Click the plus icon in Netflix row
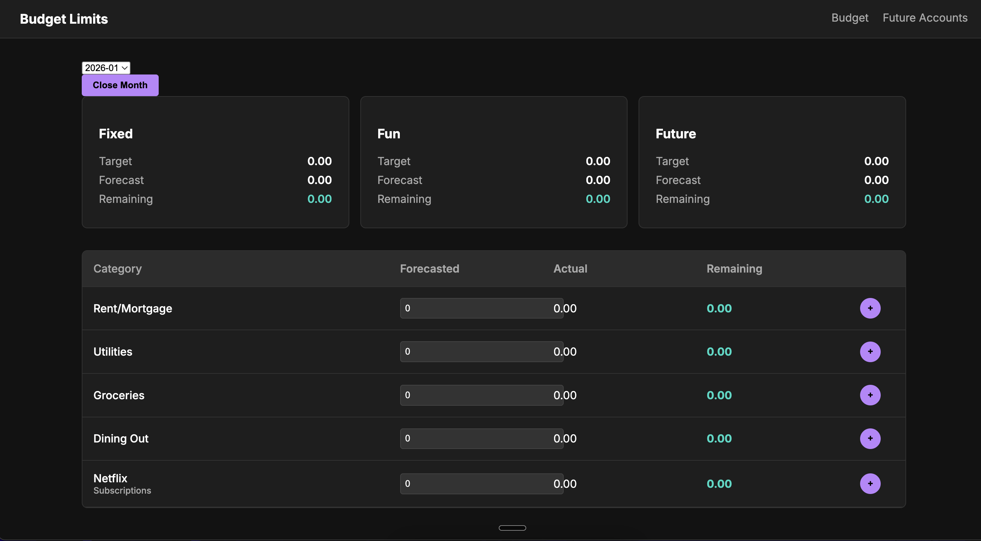This screenshot has width=981, height=541. 870,484
